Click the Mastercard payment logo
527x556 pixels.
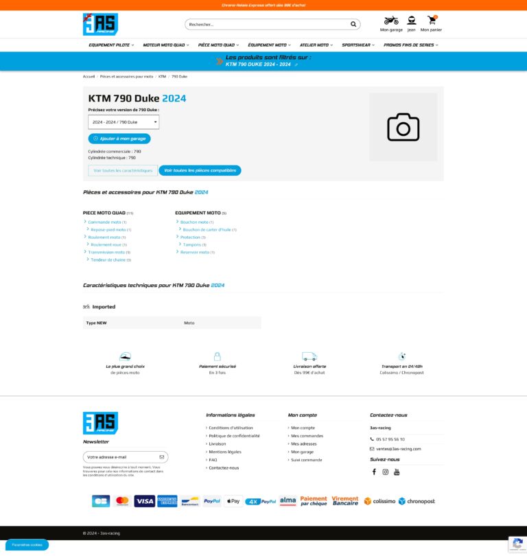pos(122,501)
